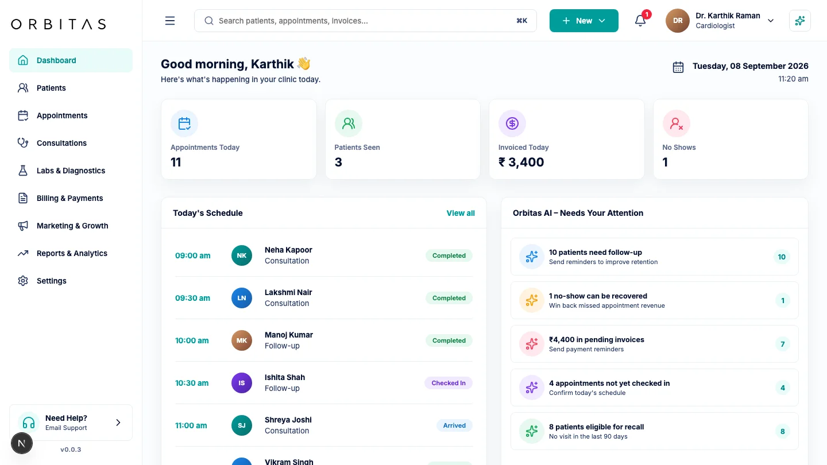Click Ishita Shah's Checked In status badge
This screenshot has width=827, height=465.
click(449, 383)
